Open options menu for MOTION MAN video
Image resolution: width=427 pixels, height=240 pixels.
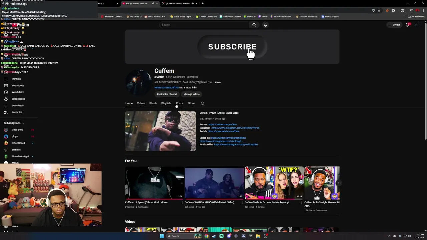[x=242, y=202]
